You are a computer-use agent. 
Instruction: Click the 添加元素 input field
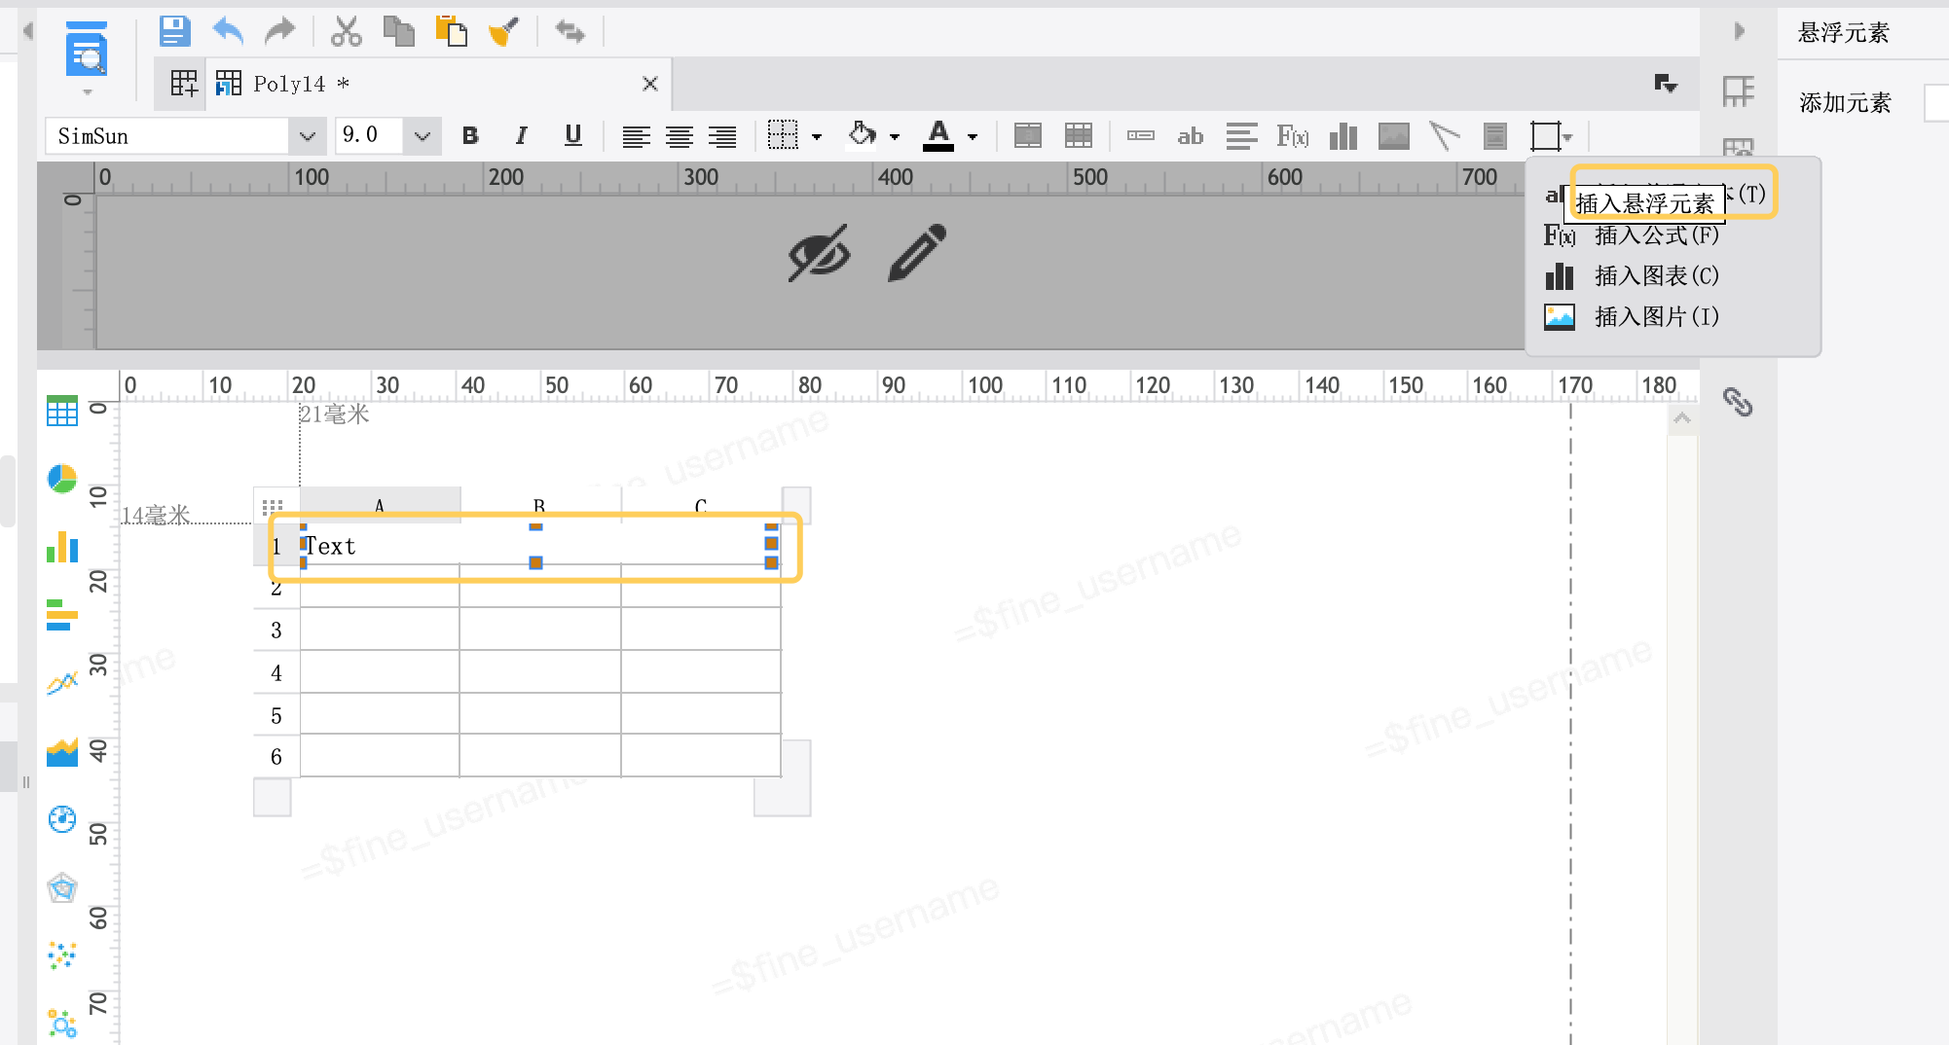(1936, 103)
